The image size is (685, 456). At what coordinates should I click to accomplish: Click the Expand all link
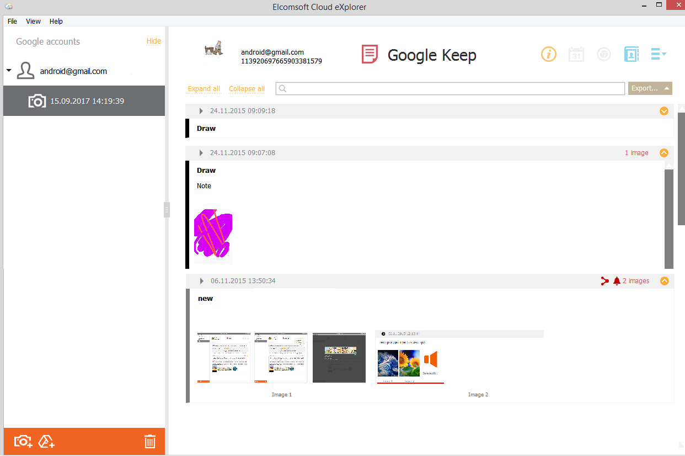204,89
